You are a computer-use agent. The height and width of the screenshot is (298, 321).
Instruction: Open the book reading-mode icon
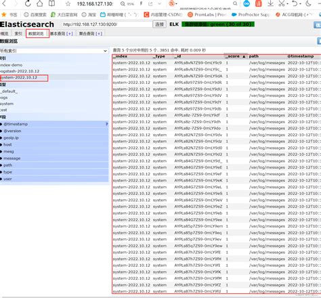click(x=51, y=3)
